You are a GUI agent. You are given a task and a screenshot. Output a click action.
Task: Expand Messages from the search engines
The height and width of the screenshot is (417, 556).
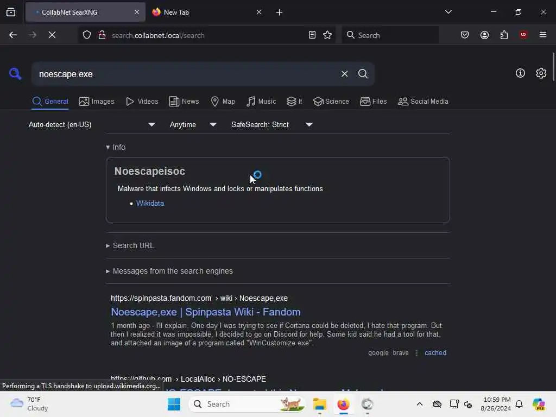pyautogui.click(x=169, y=271)
